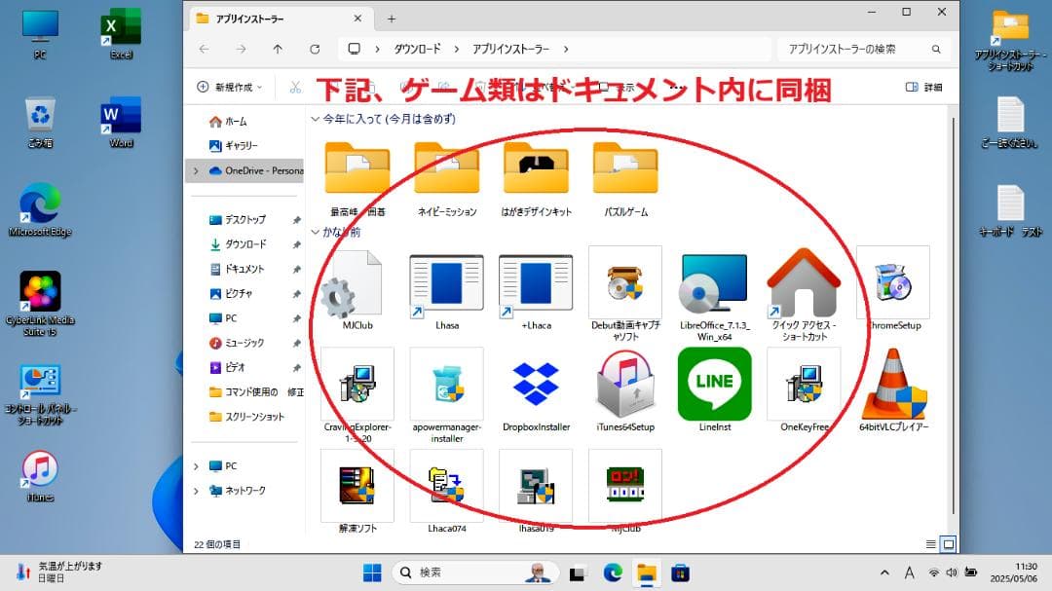The image size is (1052, 591).
Task: Click the taskbar 検索 search box
Action: [475, 573]
